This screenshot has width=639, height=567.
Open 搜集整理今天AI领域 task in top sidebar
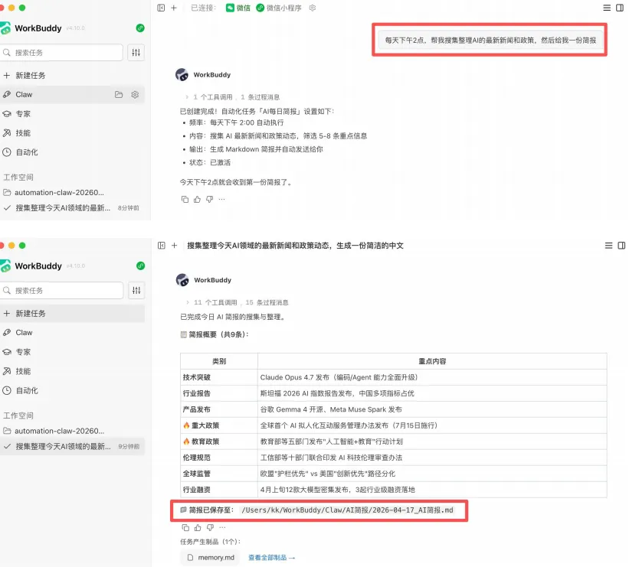tap(73, 207)
